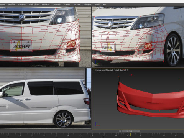
Task: Step time slider back with left arrow
Action: point(120,131)
